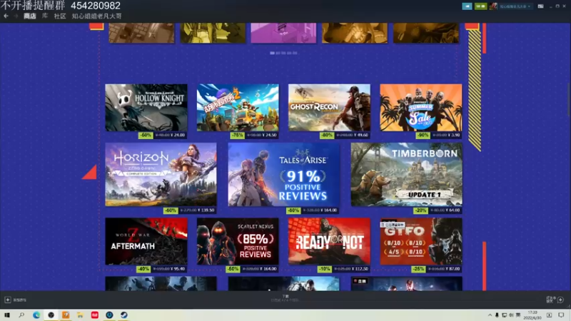Click the blue announcements icon in the title bar

pos(467,6)
